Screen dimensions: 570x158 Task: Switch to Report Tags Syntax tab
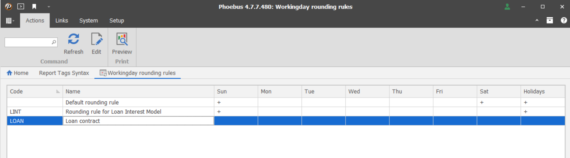64,73
